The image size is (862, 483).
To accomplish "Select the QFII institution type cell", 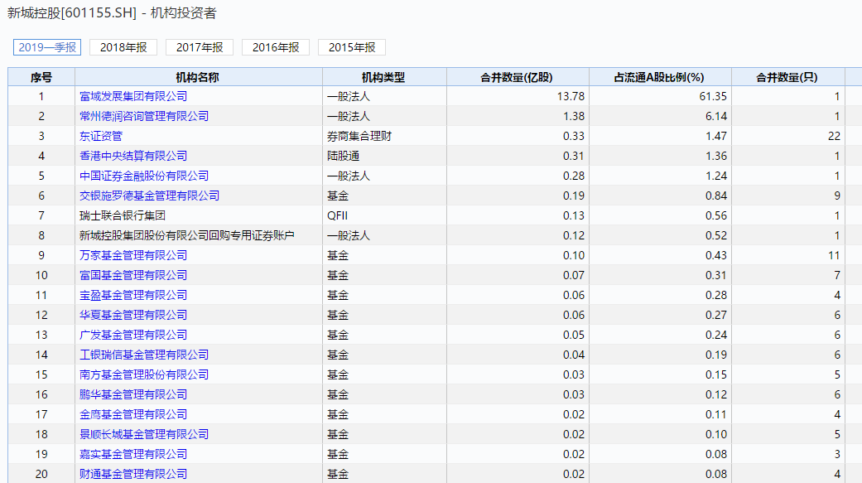I will click(384, 215).
